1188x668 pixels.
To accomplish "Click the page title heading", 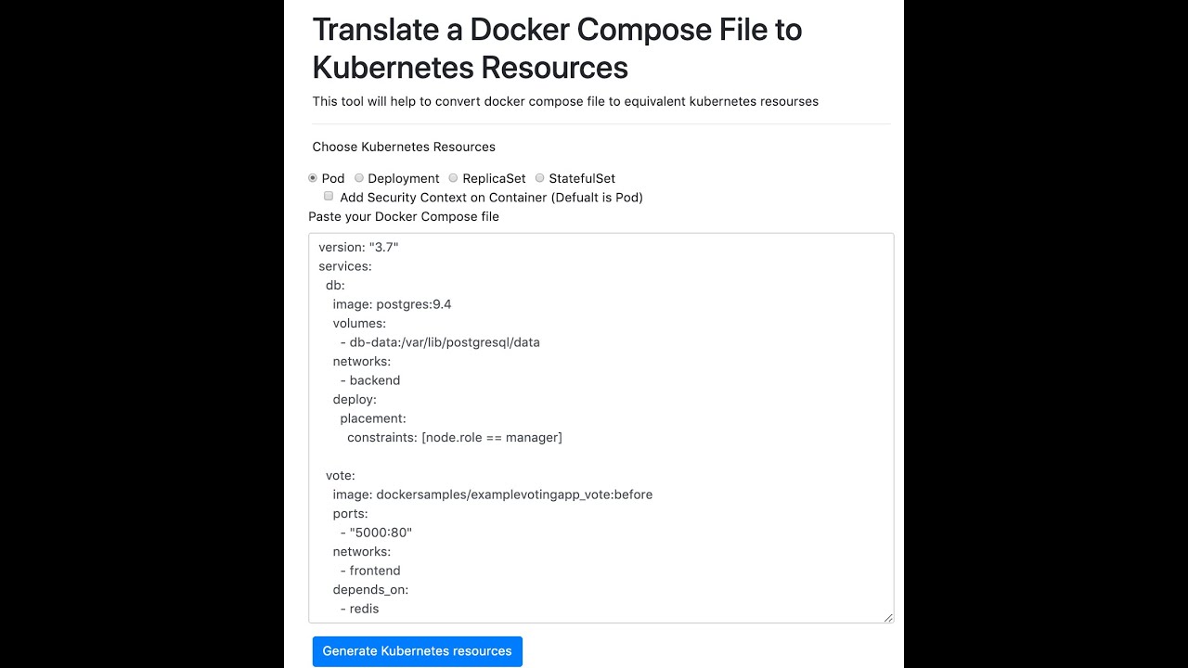I will [557, 48].
